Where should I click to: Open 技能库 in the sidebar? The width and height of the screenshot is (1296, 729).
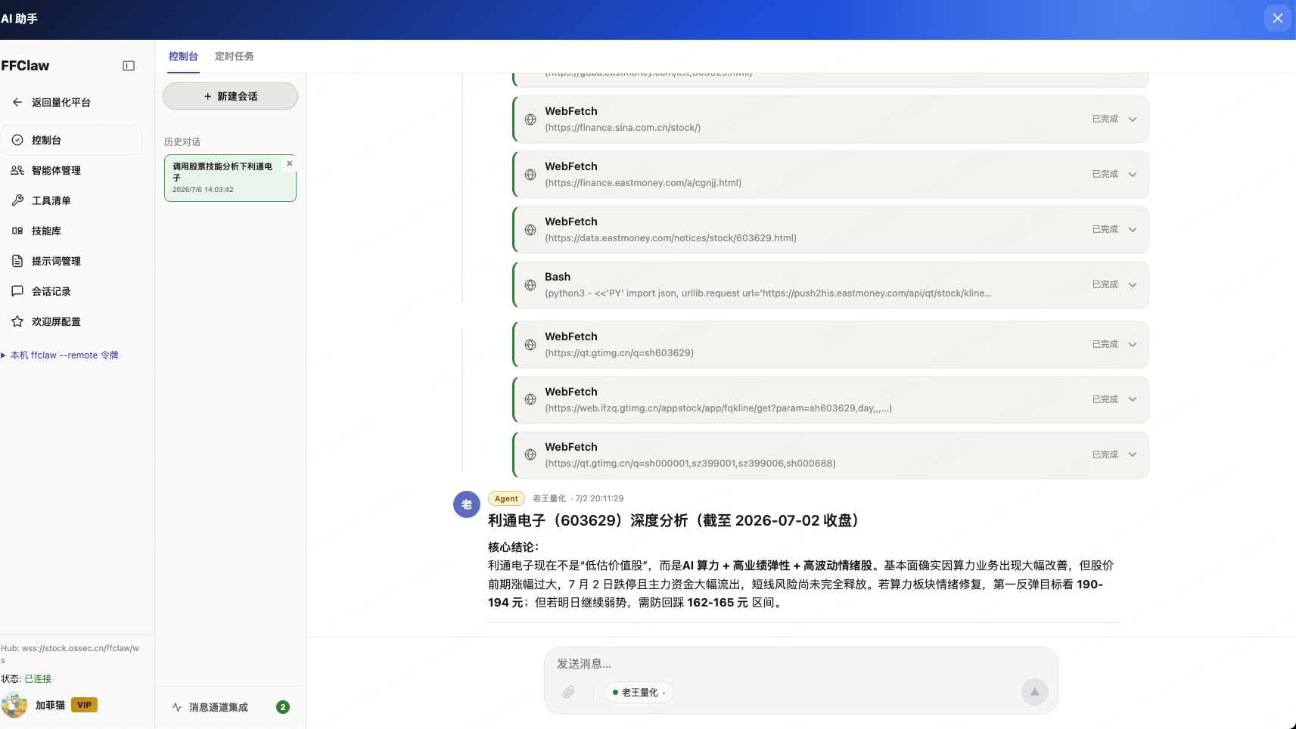(x=72, y=231)
